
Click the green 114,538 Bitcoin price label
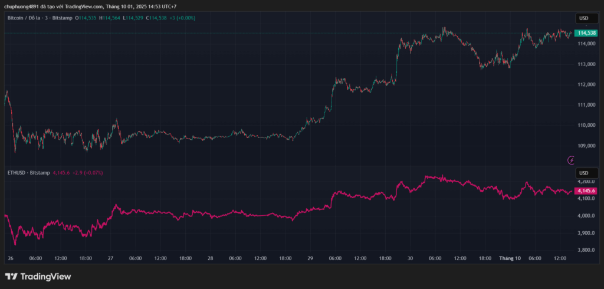586,33
